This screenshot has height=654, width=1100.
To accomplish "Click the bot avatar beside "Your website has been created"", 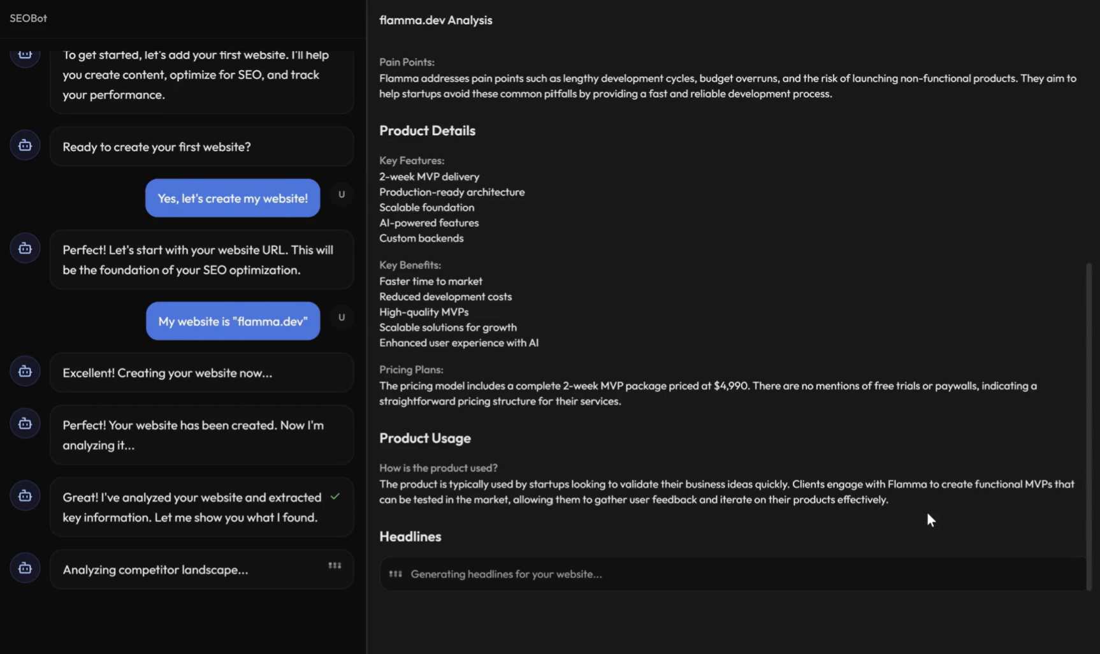I will coord(25,424).
